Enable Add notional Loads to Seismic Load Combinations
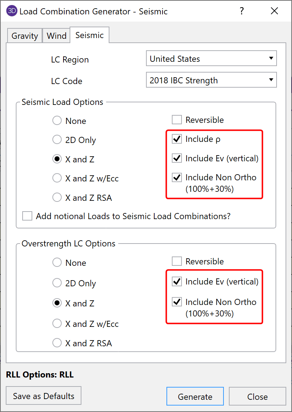The image size is (292, 412). [x=27, y=216]
